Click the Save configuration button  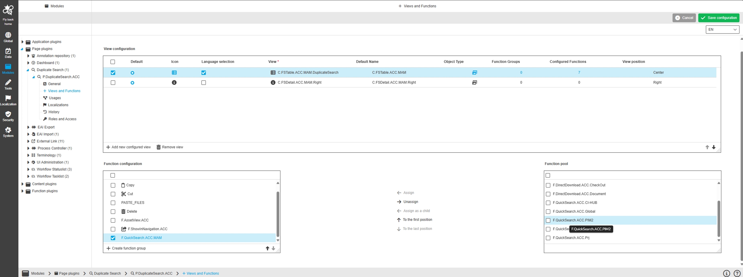[x=718, y=18]
